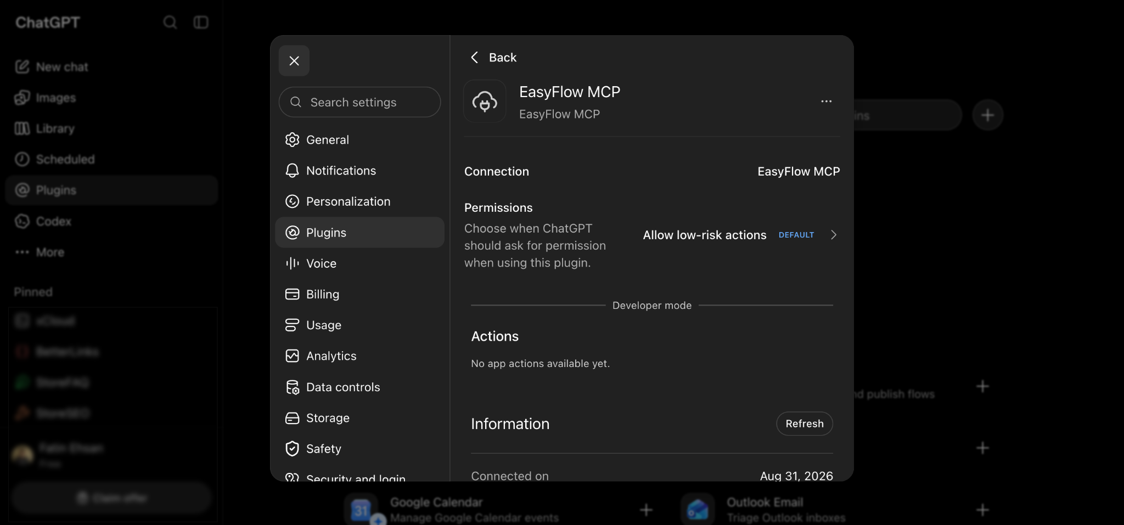
Task: Open Images in ChatGPT sidebar
Action: click(111, 98)
